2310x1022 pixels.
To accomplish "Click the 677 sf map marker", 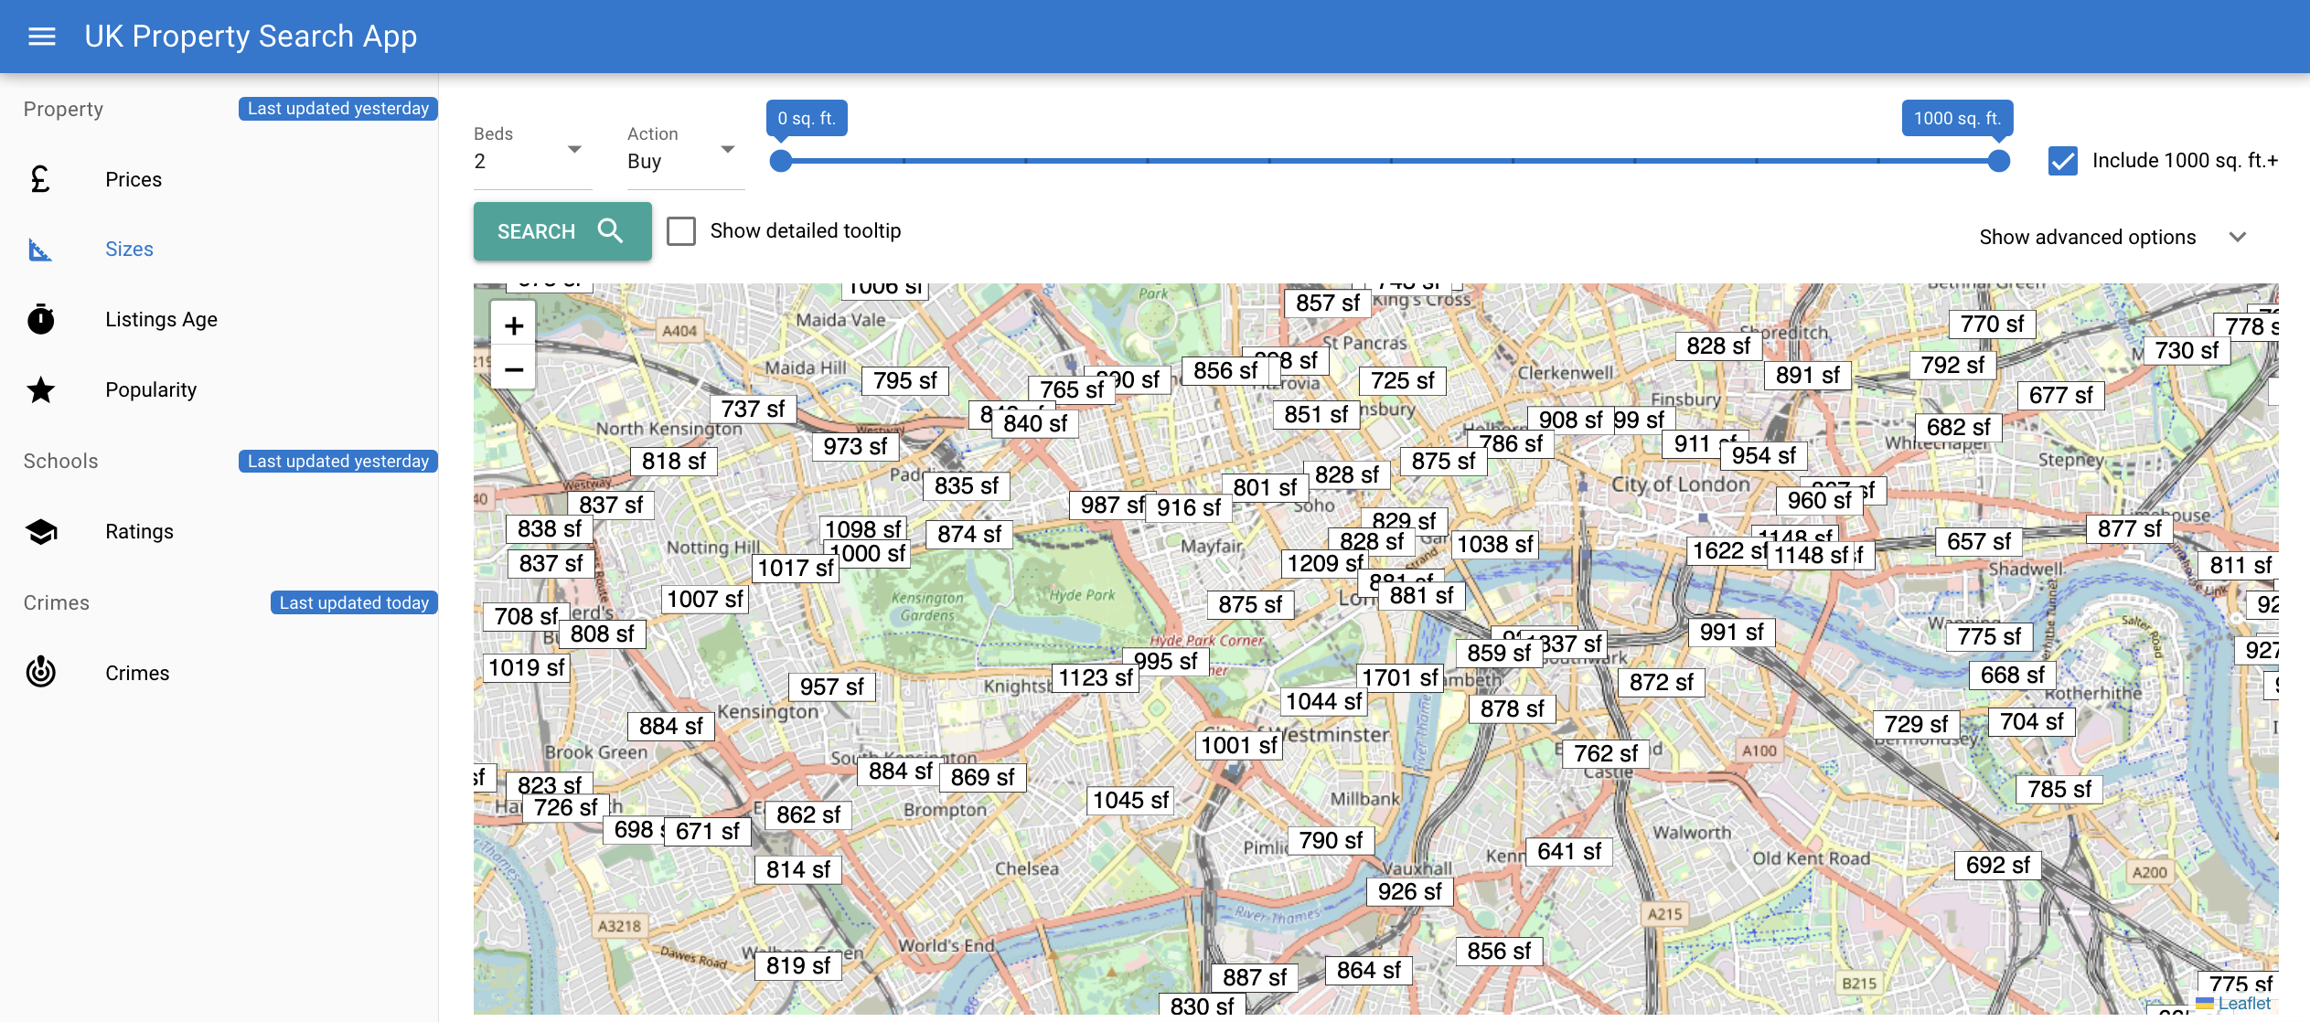I will tap(2061, 396).
